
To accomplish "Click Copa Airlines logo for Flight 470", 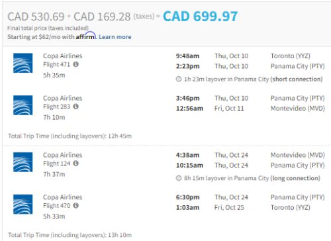I will click(23, 204).
